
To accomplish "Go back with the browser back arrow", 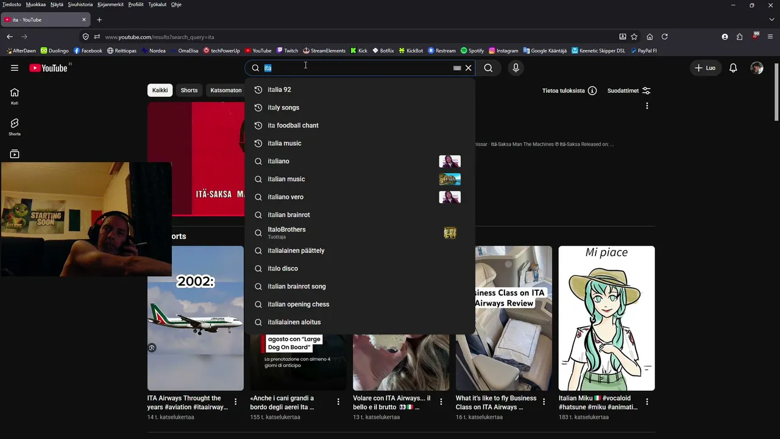I will 10,37.
